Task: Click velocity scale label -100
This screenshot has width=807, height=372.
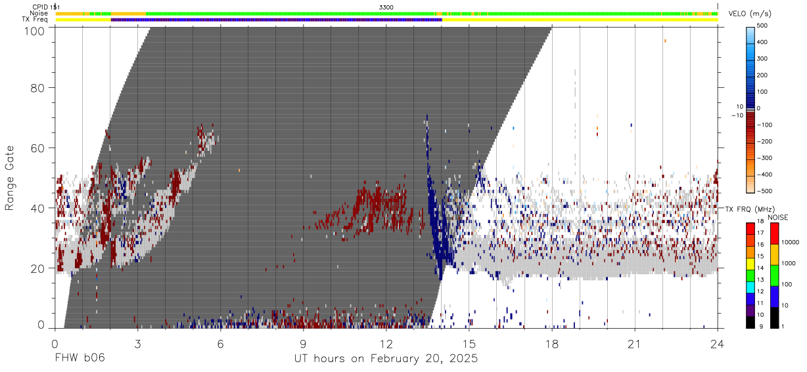Action: coord(764,125)
